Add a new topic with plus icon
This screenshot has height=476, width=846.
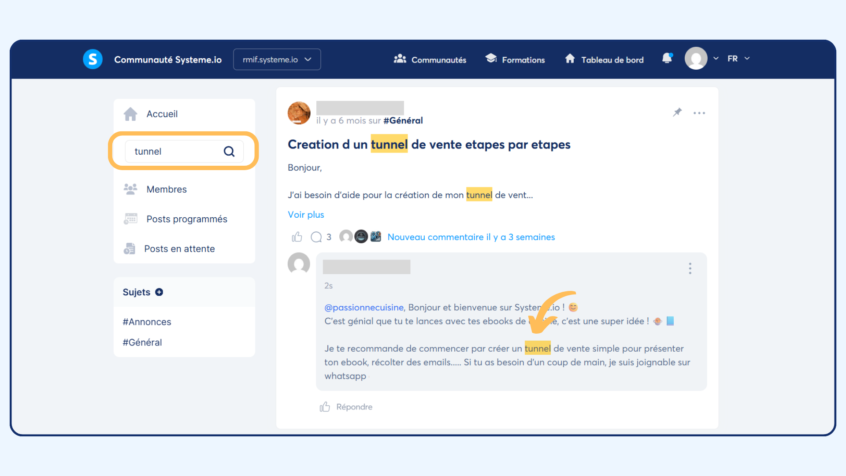click(x=159, y=292)
